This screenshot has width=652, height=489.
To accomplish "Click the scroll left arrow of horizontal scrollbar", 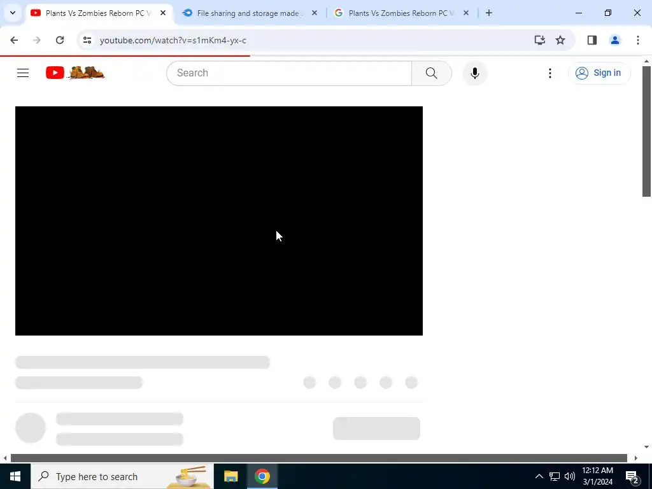I will (x=5, y=458).
